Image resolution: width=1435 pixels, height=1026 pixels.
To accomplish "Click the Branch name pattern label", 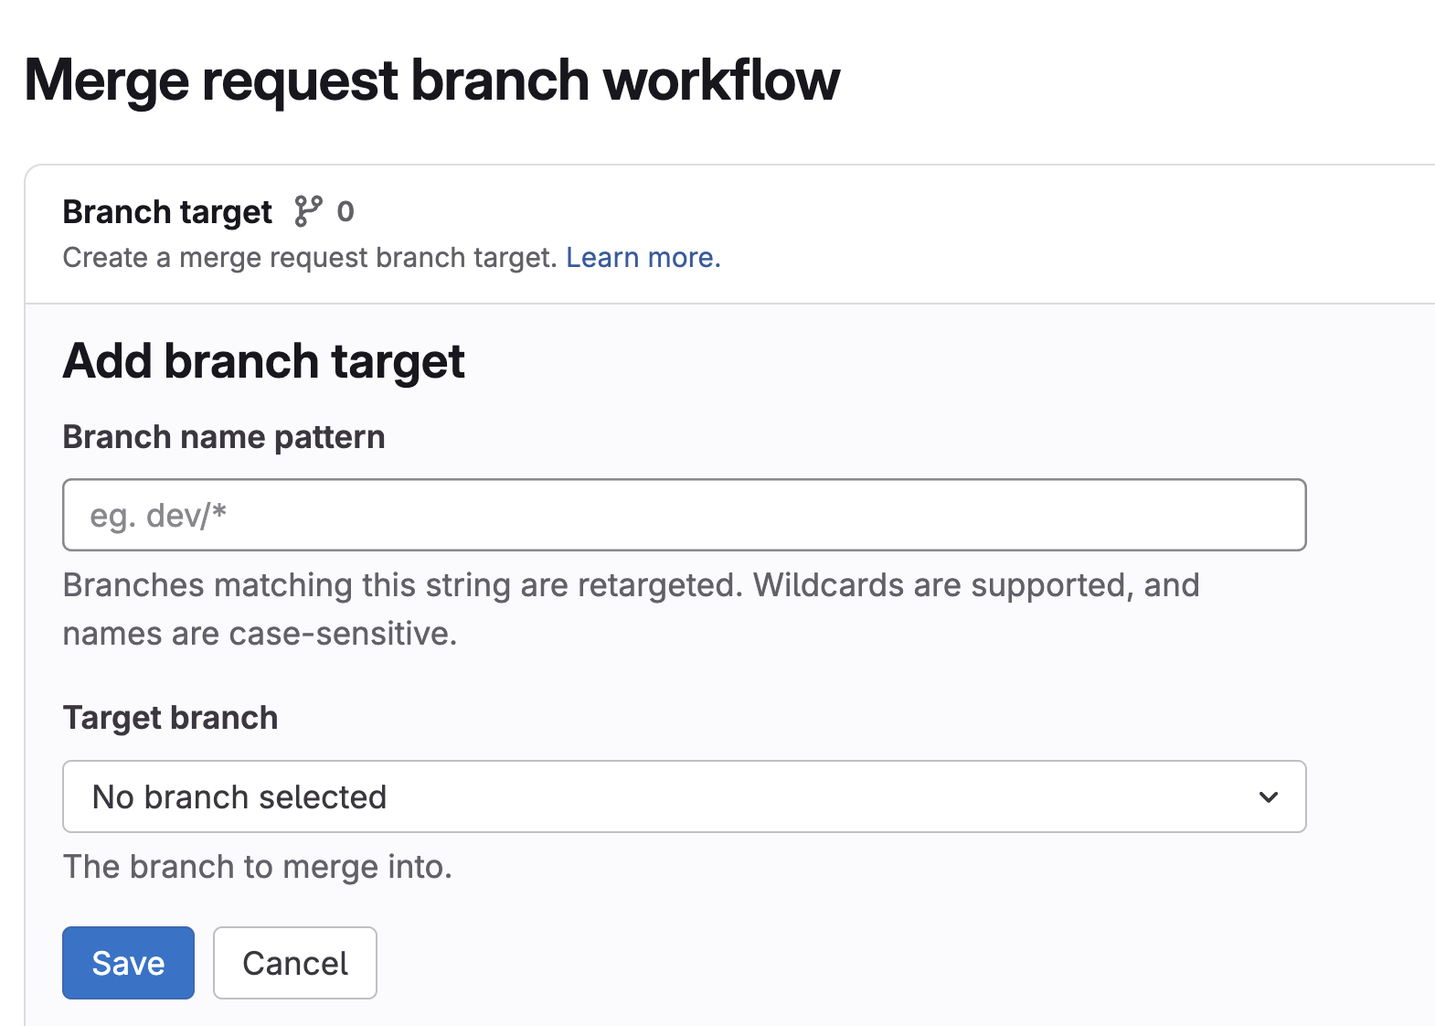I will click(224, 437).
